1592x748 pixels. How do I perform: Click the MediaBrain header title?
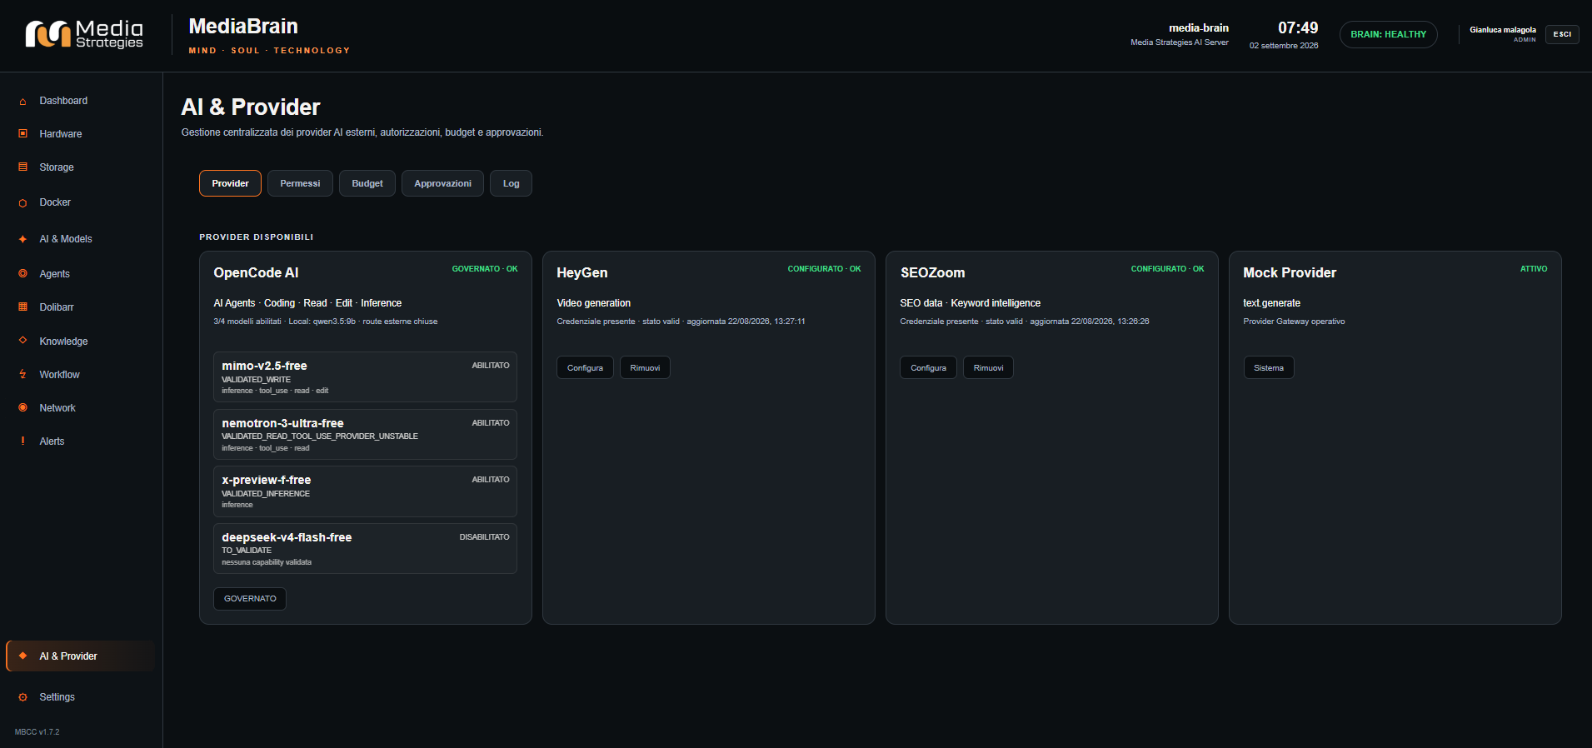tap(243, 27)
